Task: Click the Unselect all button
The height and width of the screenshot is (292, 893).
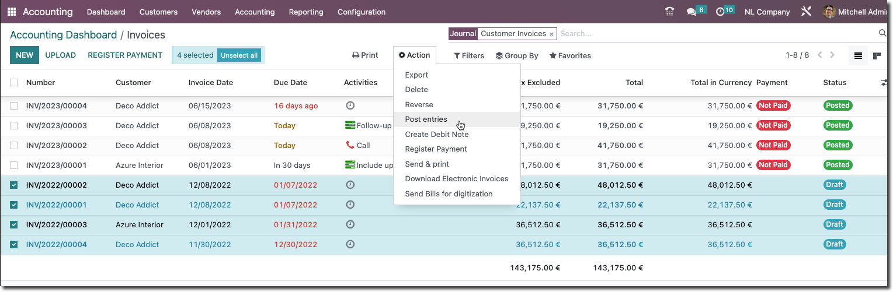Action: tap(239, 55)
